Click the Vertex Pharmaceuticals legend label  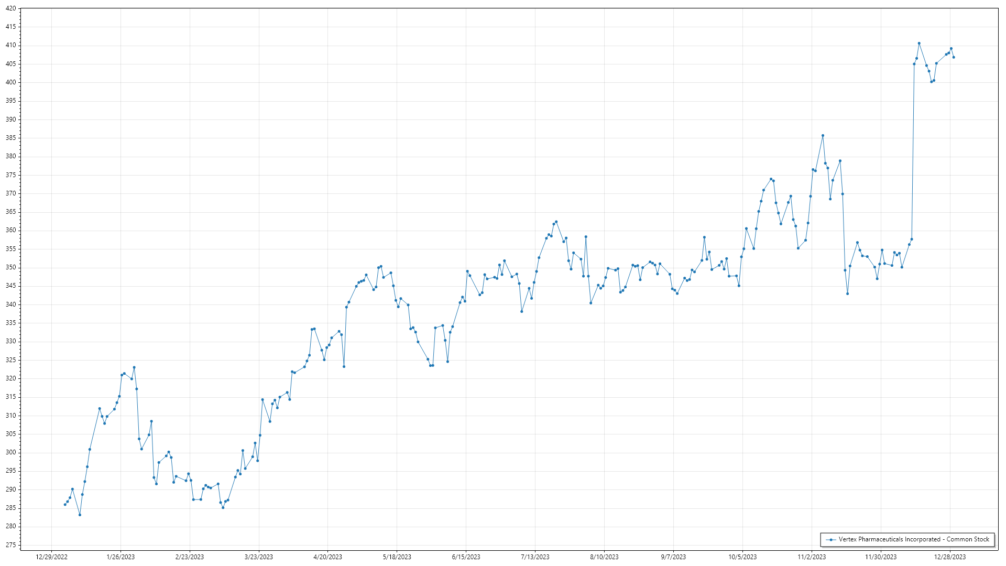[x=914, y=539]
